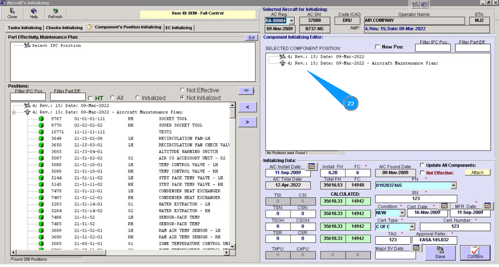Click the Ext button

click(x=251, y=38)
